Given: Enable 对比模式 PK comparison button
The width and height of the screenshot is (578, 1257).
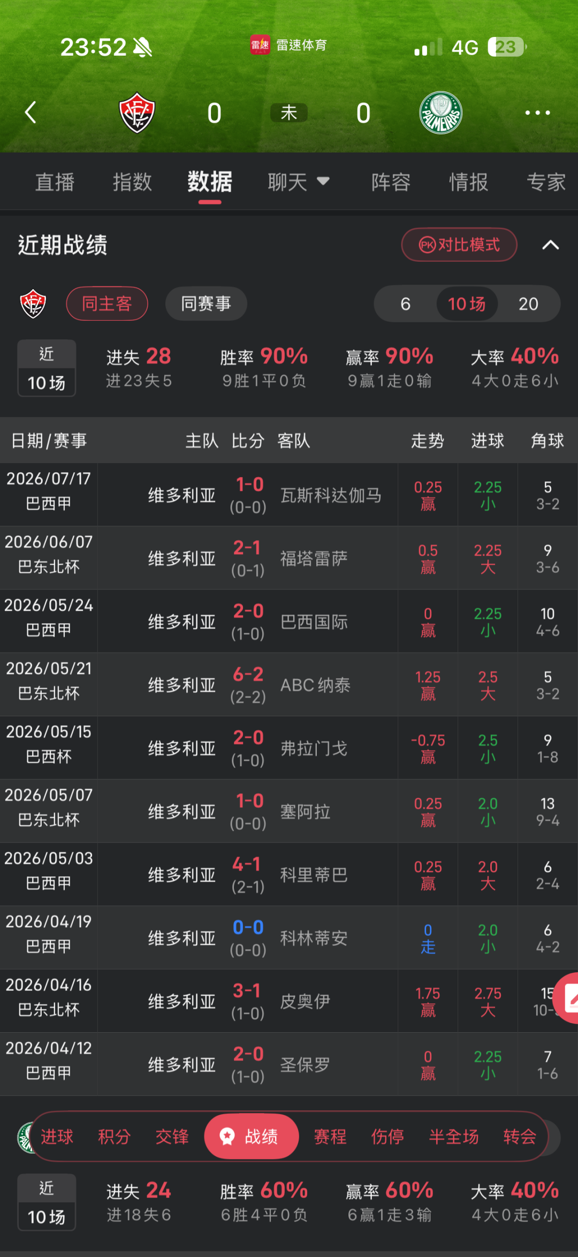Looking at the screenshot, I should (459, 245).
